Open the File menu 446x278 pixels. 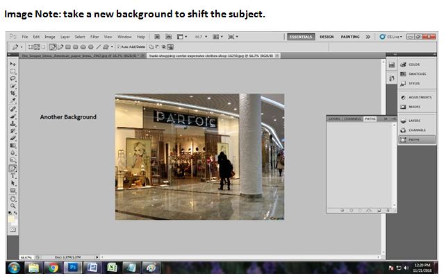pyautogui.click(x=25, y=37)
